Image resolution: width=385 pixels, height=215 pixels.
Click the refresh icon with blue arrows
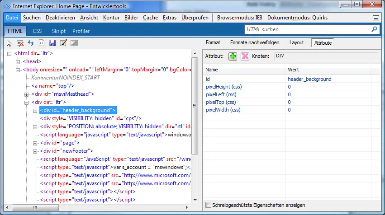(31, 43)
